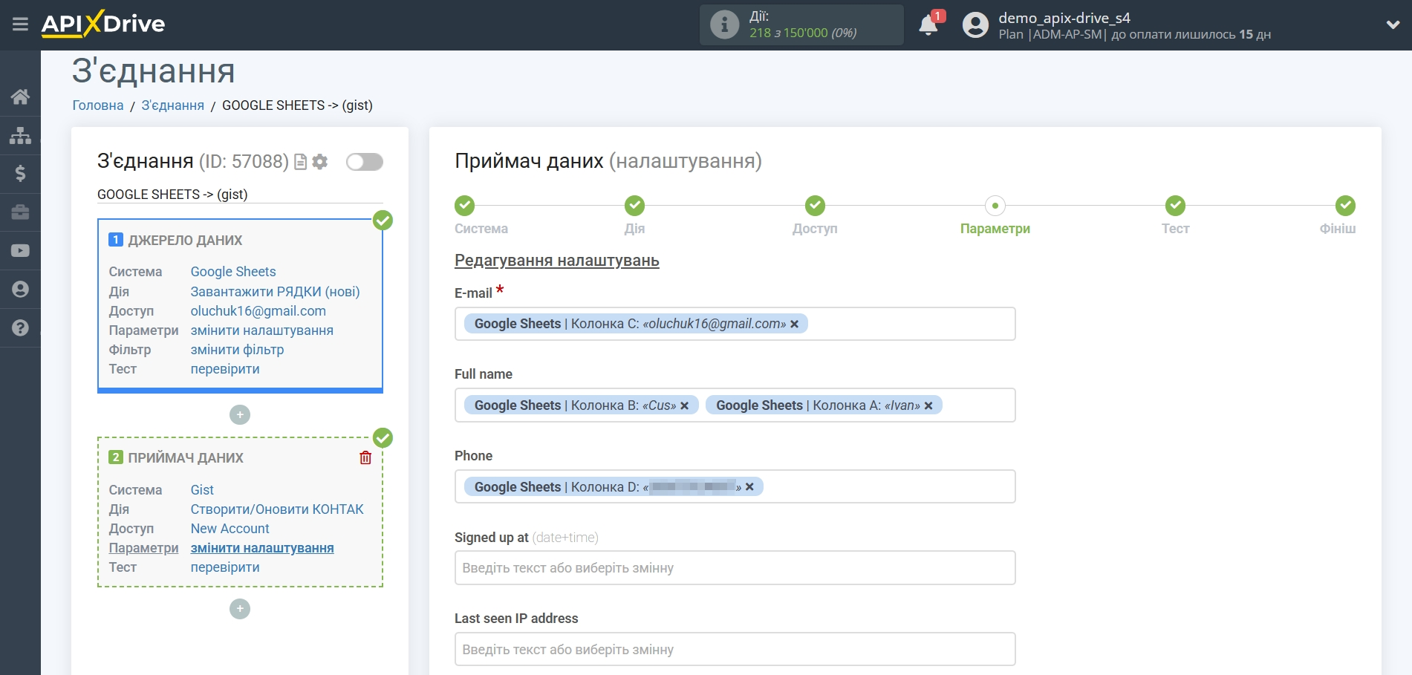
Task: Toggle the connection enable switch
Action: (364, 162)
